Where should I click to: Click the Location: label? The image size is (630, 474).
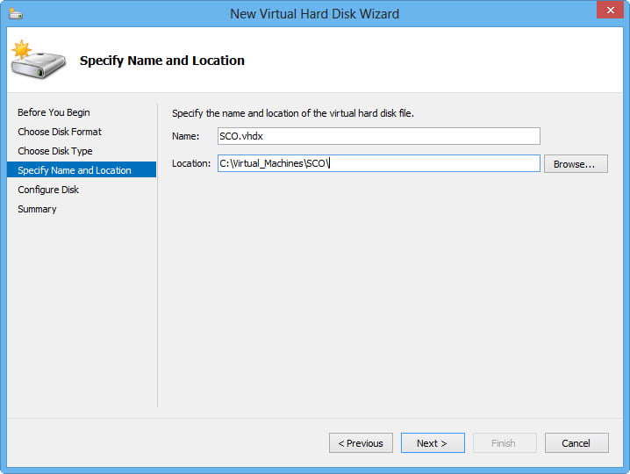[190, 163]
